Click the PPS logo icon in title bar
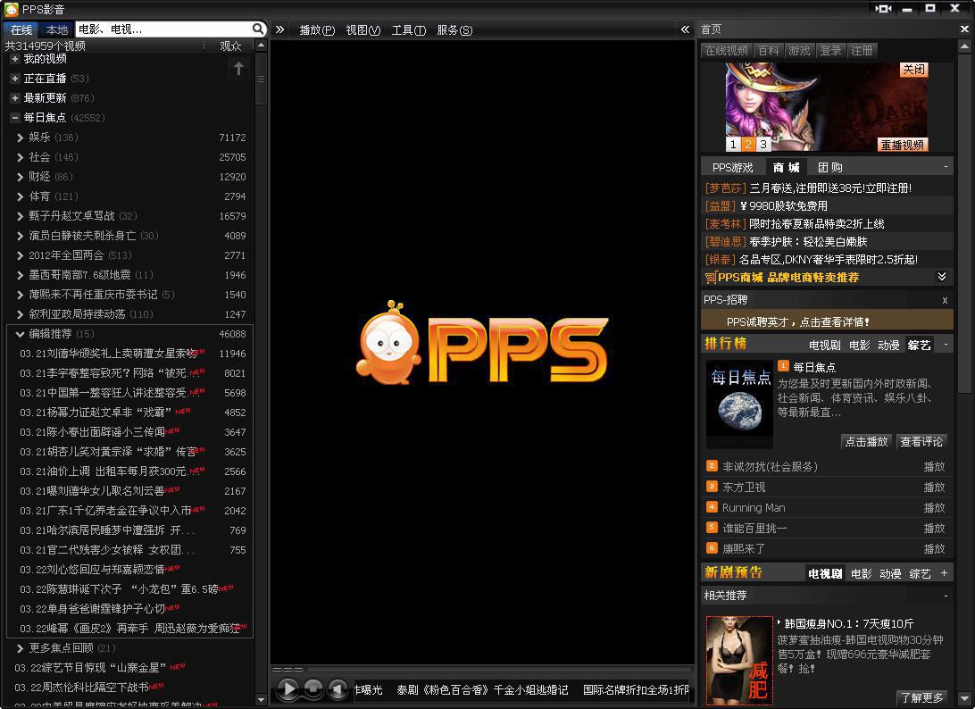Screen dimensions: 975x709 coord(12,9)
